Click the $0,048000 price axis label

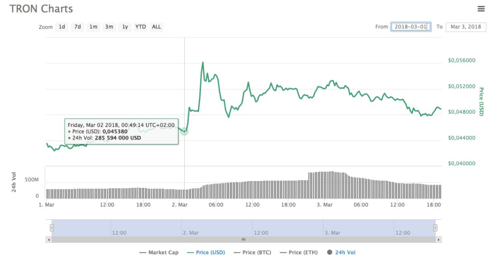[x=461, y=112]
